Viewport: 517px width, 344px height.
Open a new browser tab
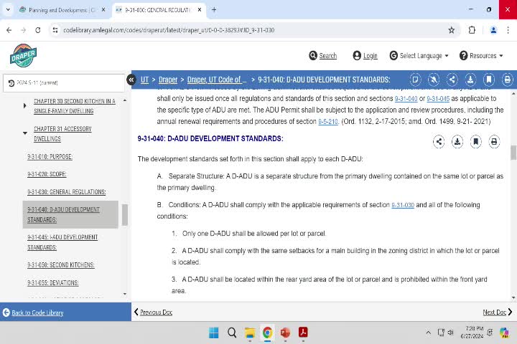click(x=214, y=10)
